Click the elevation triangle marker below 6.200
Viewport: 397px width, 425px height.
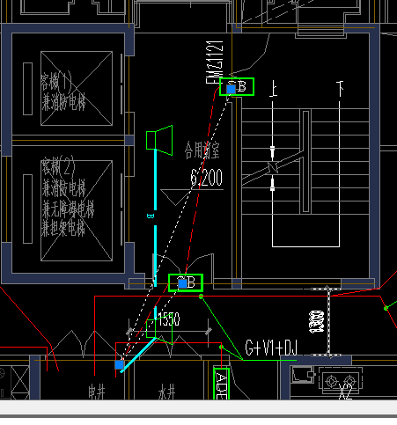click(x=175, y=197)
